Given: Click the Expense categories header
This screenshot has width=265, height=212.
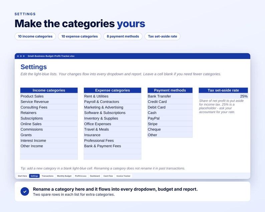Looking at the screenshot, I should click(112, 90).
